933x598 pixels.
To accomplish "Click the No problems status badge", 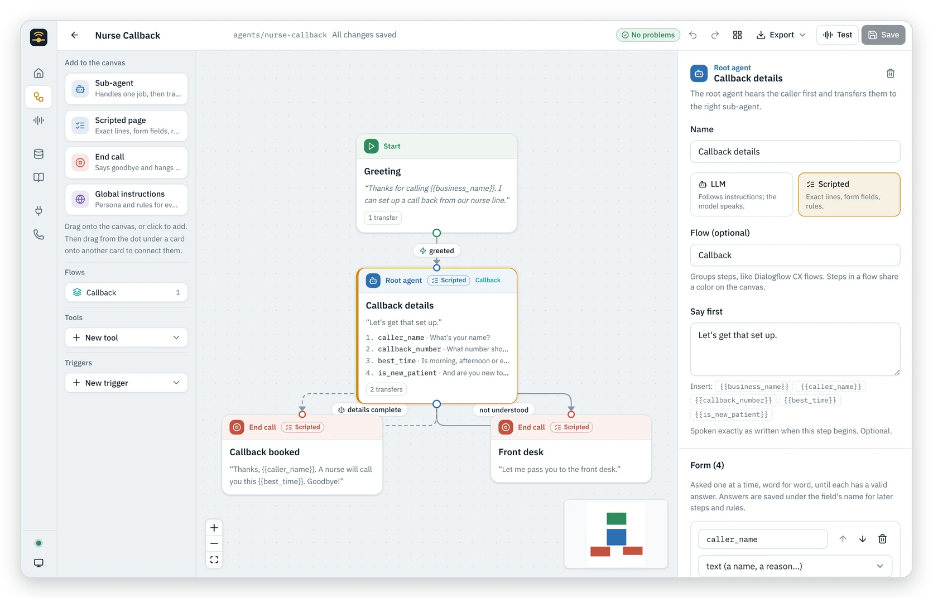I will (648, 35).
